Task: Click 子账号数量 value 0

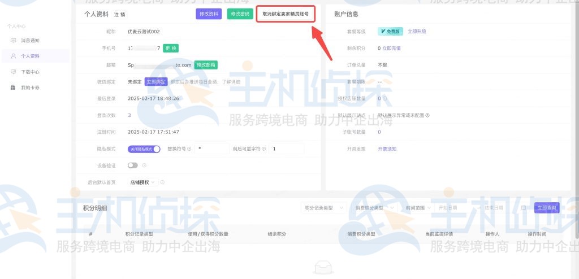Action: click(x=379, y=132)
